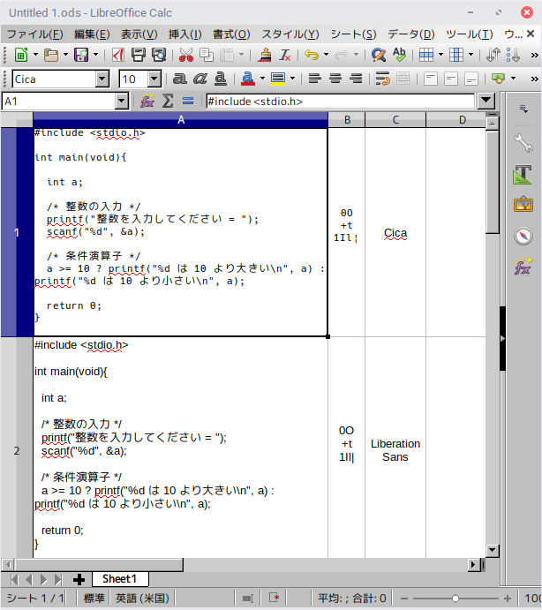Align cell content to bottom
Viewport: 542px width, 610px height.
(471, 79)
